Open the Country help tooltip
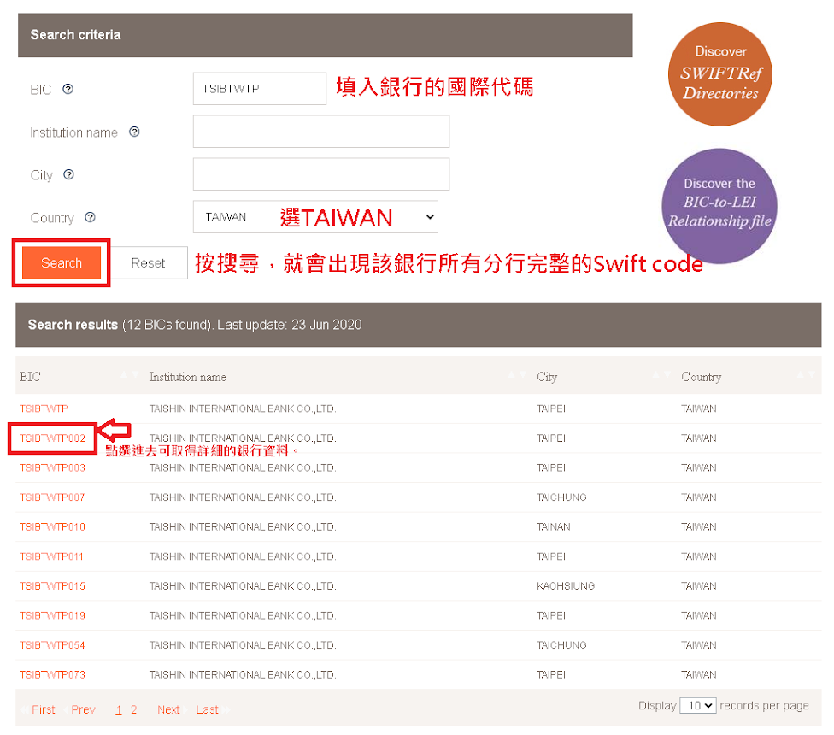This screenshot has width=834, height=735. [x=89, y=217]
